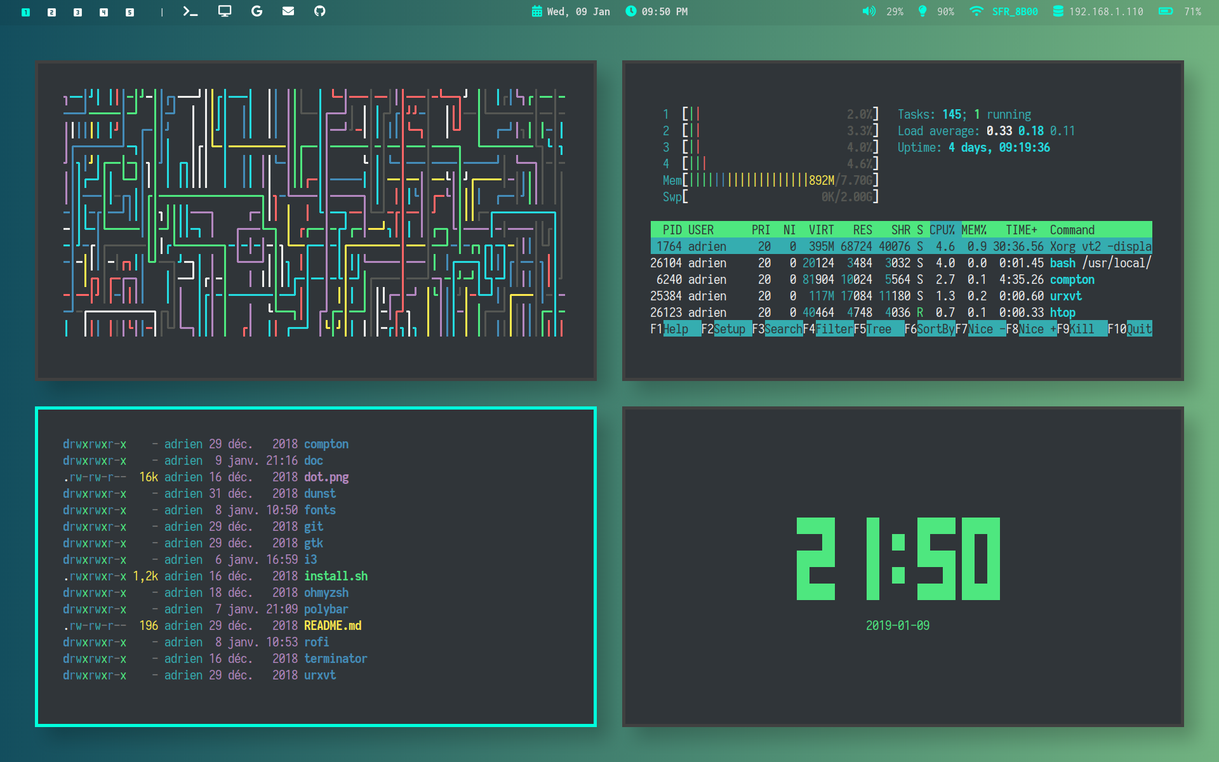Image resolution: width=1219 pixels, height=762 pixels.
Task: Open the Google launcher icon
Action: pyautogui.click(x=256, y=11)
